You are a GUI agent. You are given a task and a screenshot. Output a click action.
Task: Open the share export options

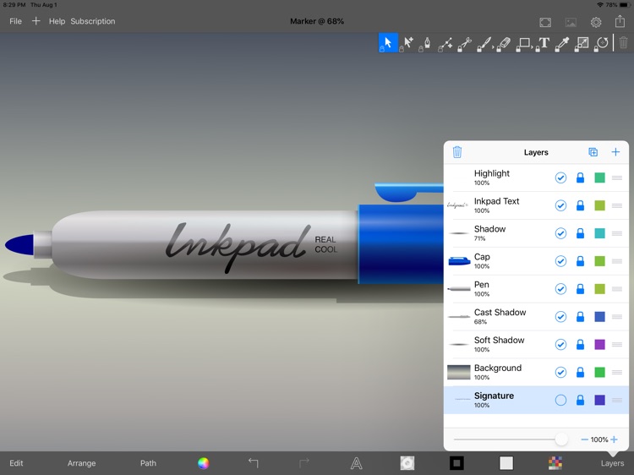(x=620, y=21)
